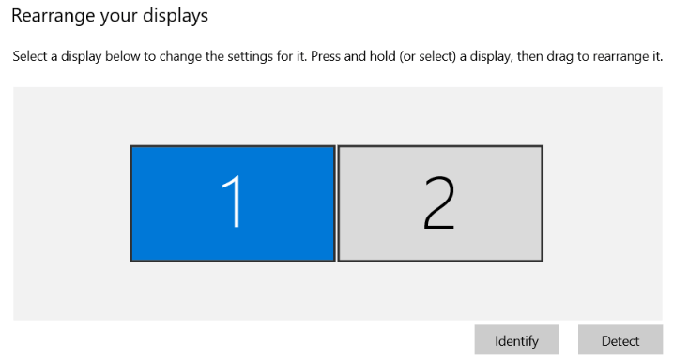The height and width of the screenshot is (359, 673).
Task: Click blank canvas space below the monitors
Action: tap(337, 292)
